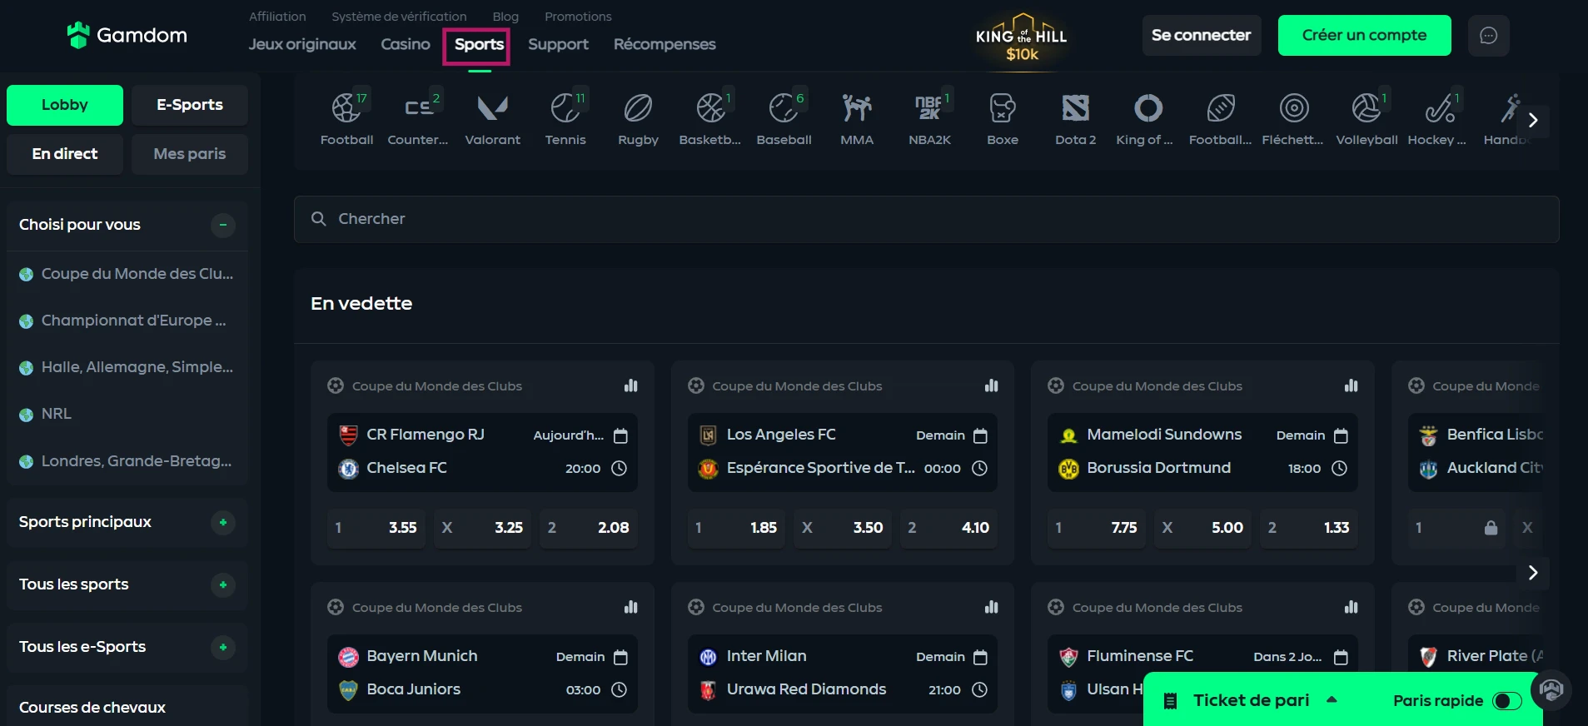Select the Rugby icon

[x=638, y=118]
